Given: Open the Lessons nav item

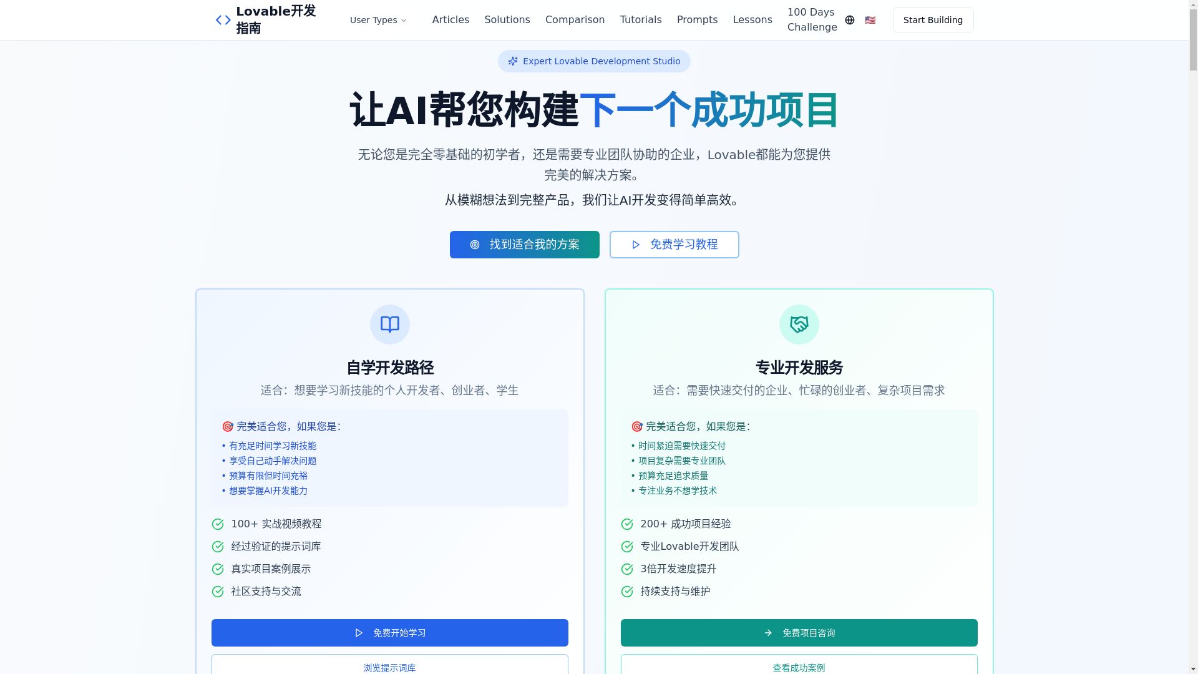Looking at the screenshot, I should click(x=752, y=20).
